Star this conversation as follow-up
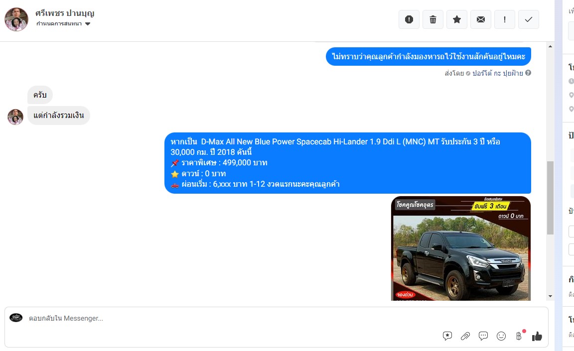The height and width of the screenshot is (351, 574). (457, 19)
